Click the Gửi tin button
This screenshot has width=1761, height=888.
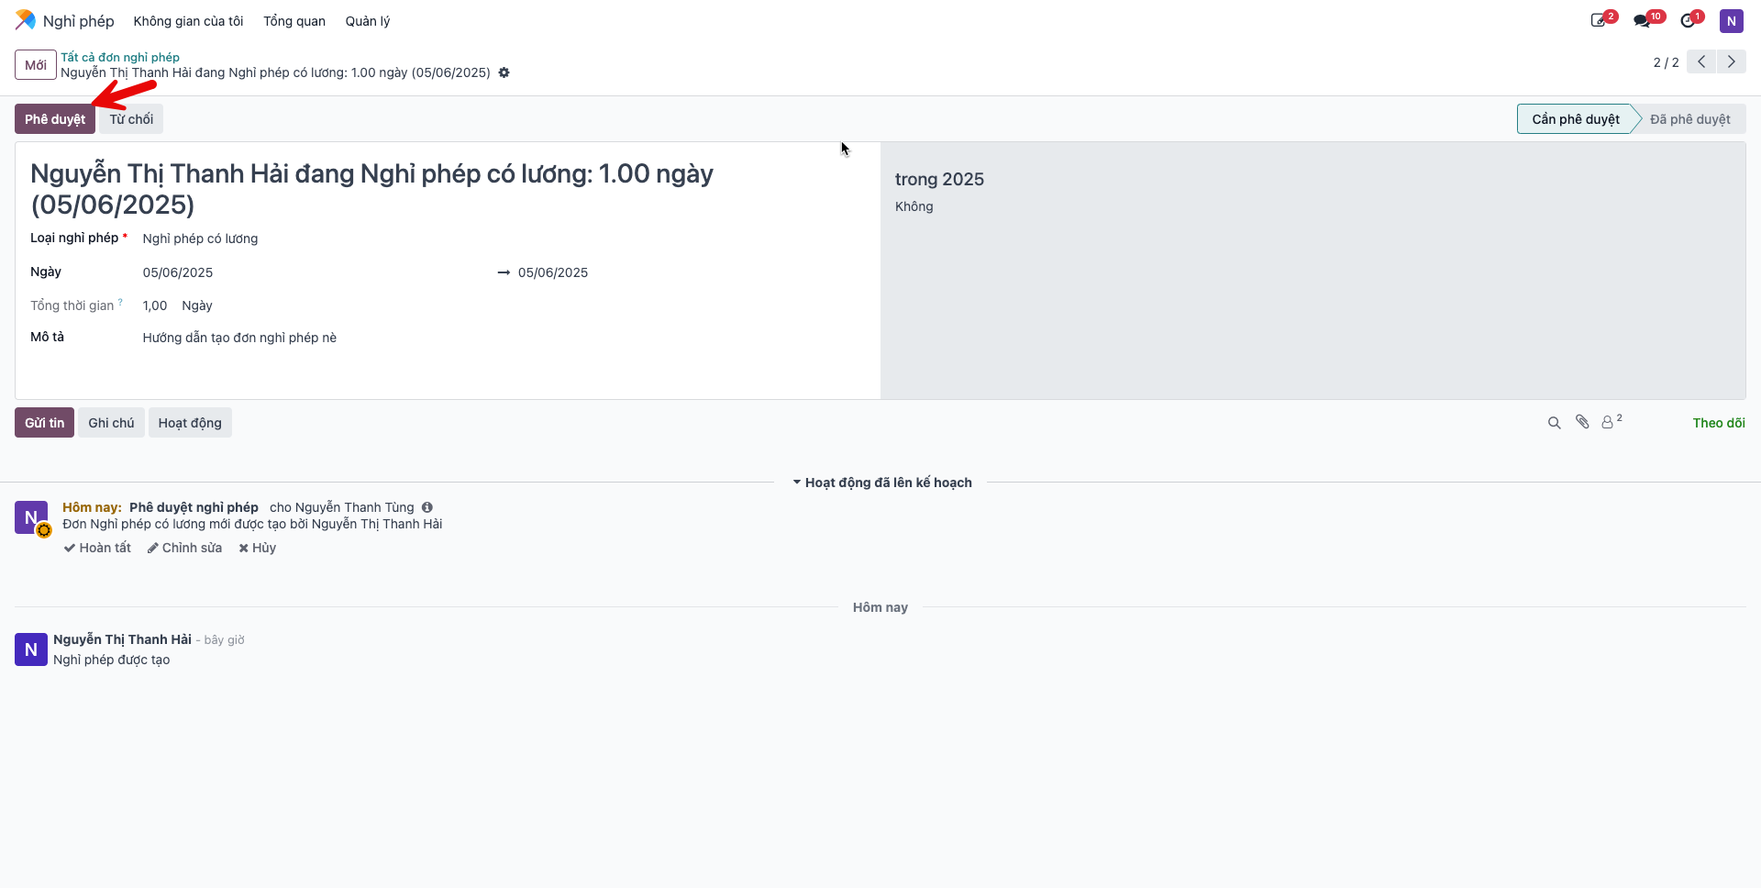click(x=44, y=423)
